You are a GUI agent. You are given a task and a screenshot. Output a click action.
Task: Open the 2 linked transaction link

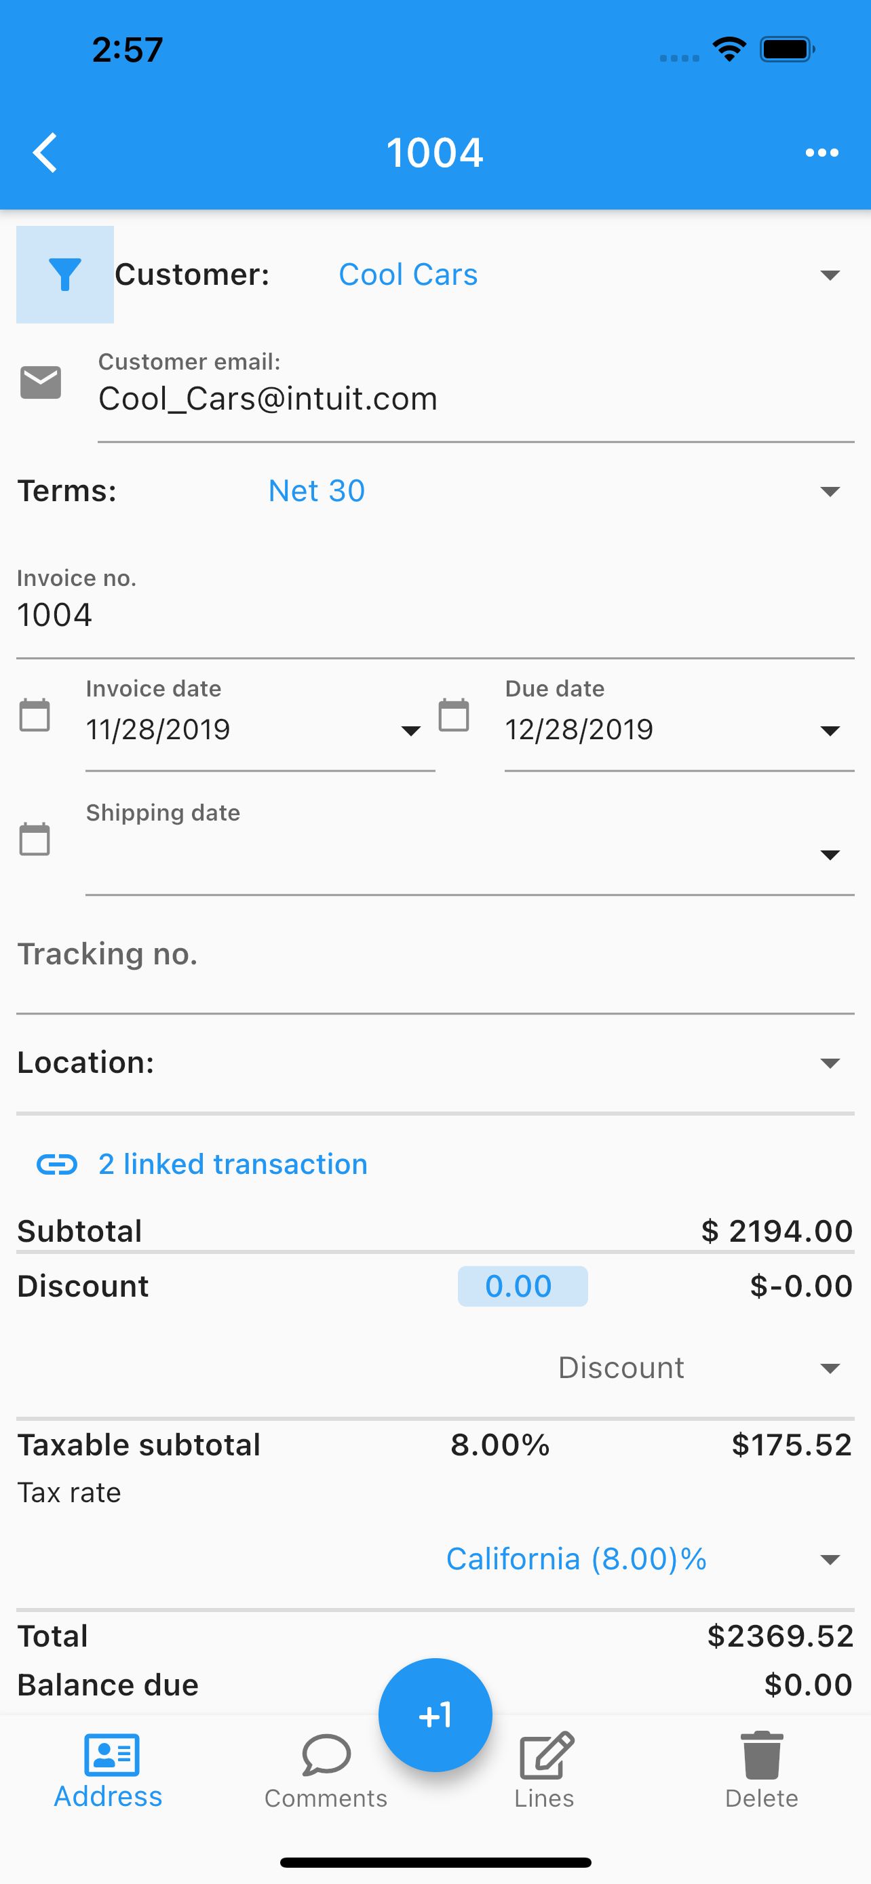(233, 1164)
